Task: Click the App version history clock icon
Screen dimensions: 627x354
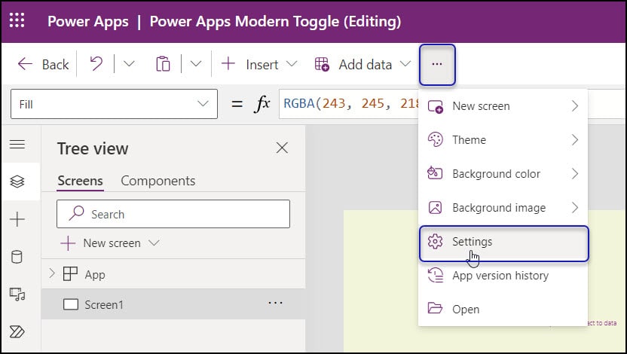Action: [x=435, y=275]
